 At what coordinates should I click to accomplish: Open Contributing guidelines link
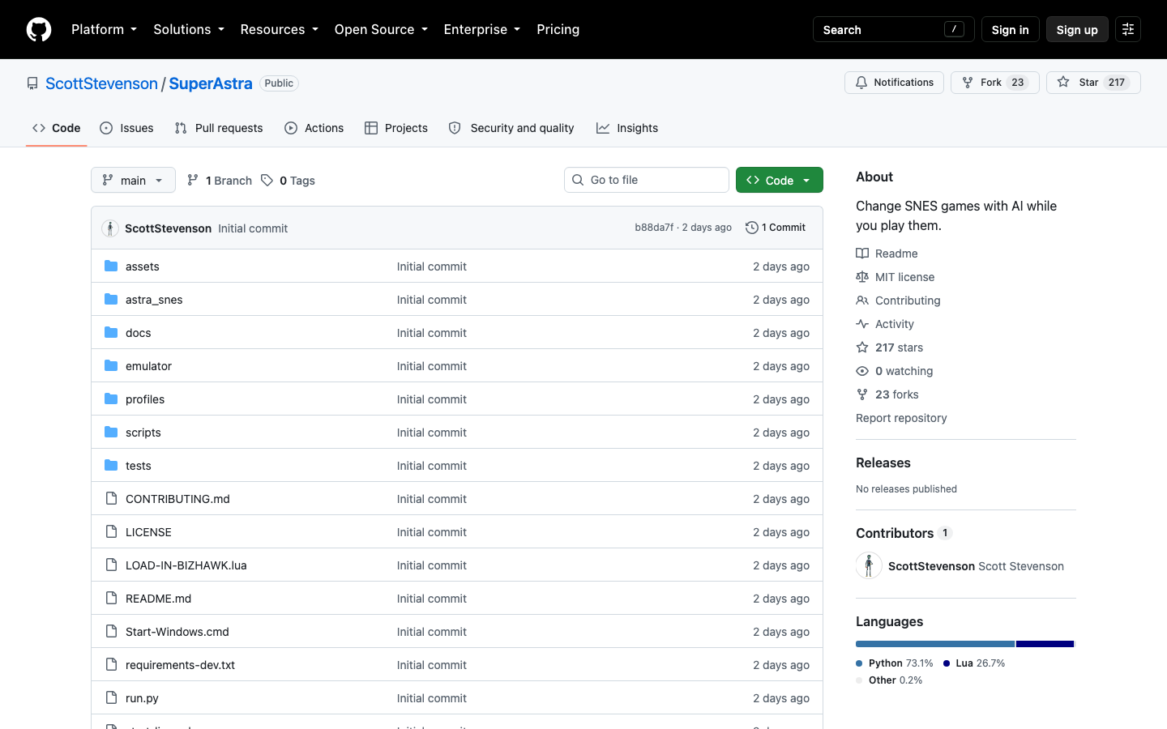coord(898,301)
